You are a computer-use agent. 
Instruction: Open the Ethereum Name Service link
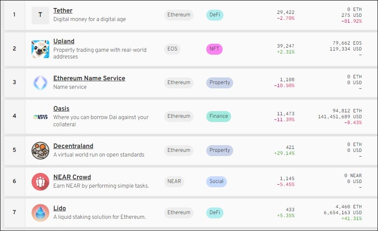tap(89, 78)
